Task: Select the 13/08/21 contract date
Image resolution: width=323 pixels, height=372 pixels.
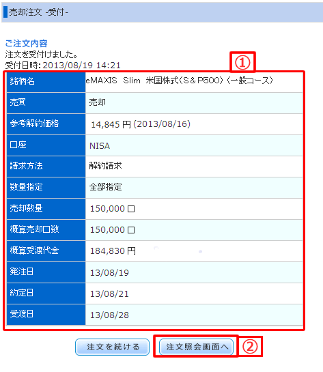Action: pyautogui.click(x=109, y=294)
